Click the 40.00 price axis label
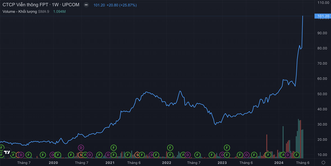This screenshot has width=331, height=166. [x=322, y=109]
